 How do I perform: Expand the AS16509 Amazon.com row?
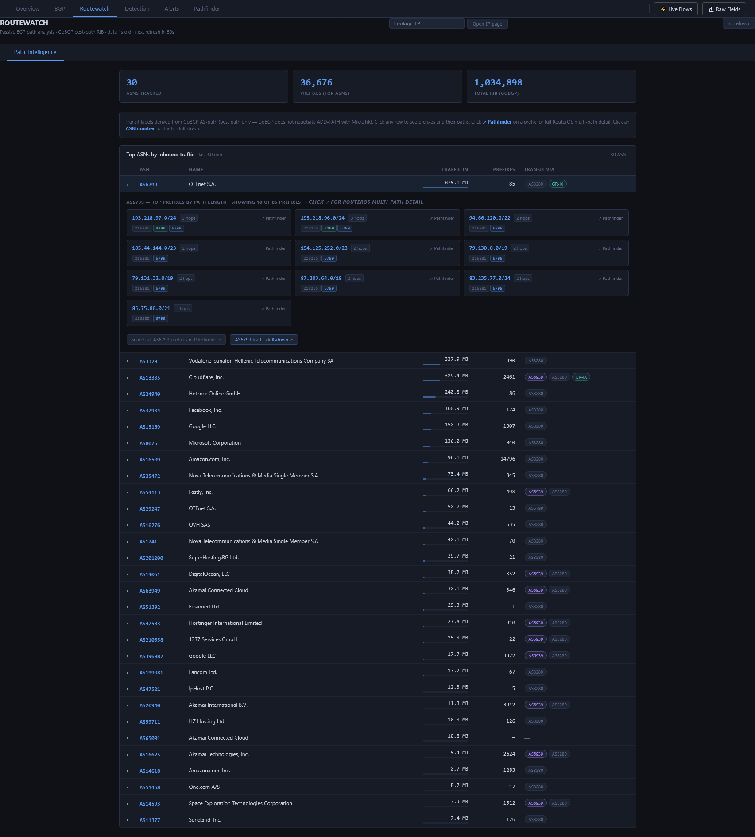tap(128, 460)
